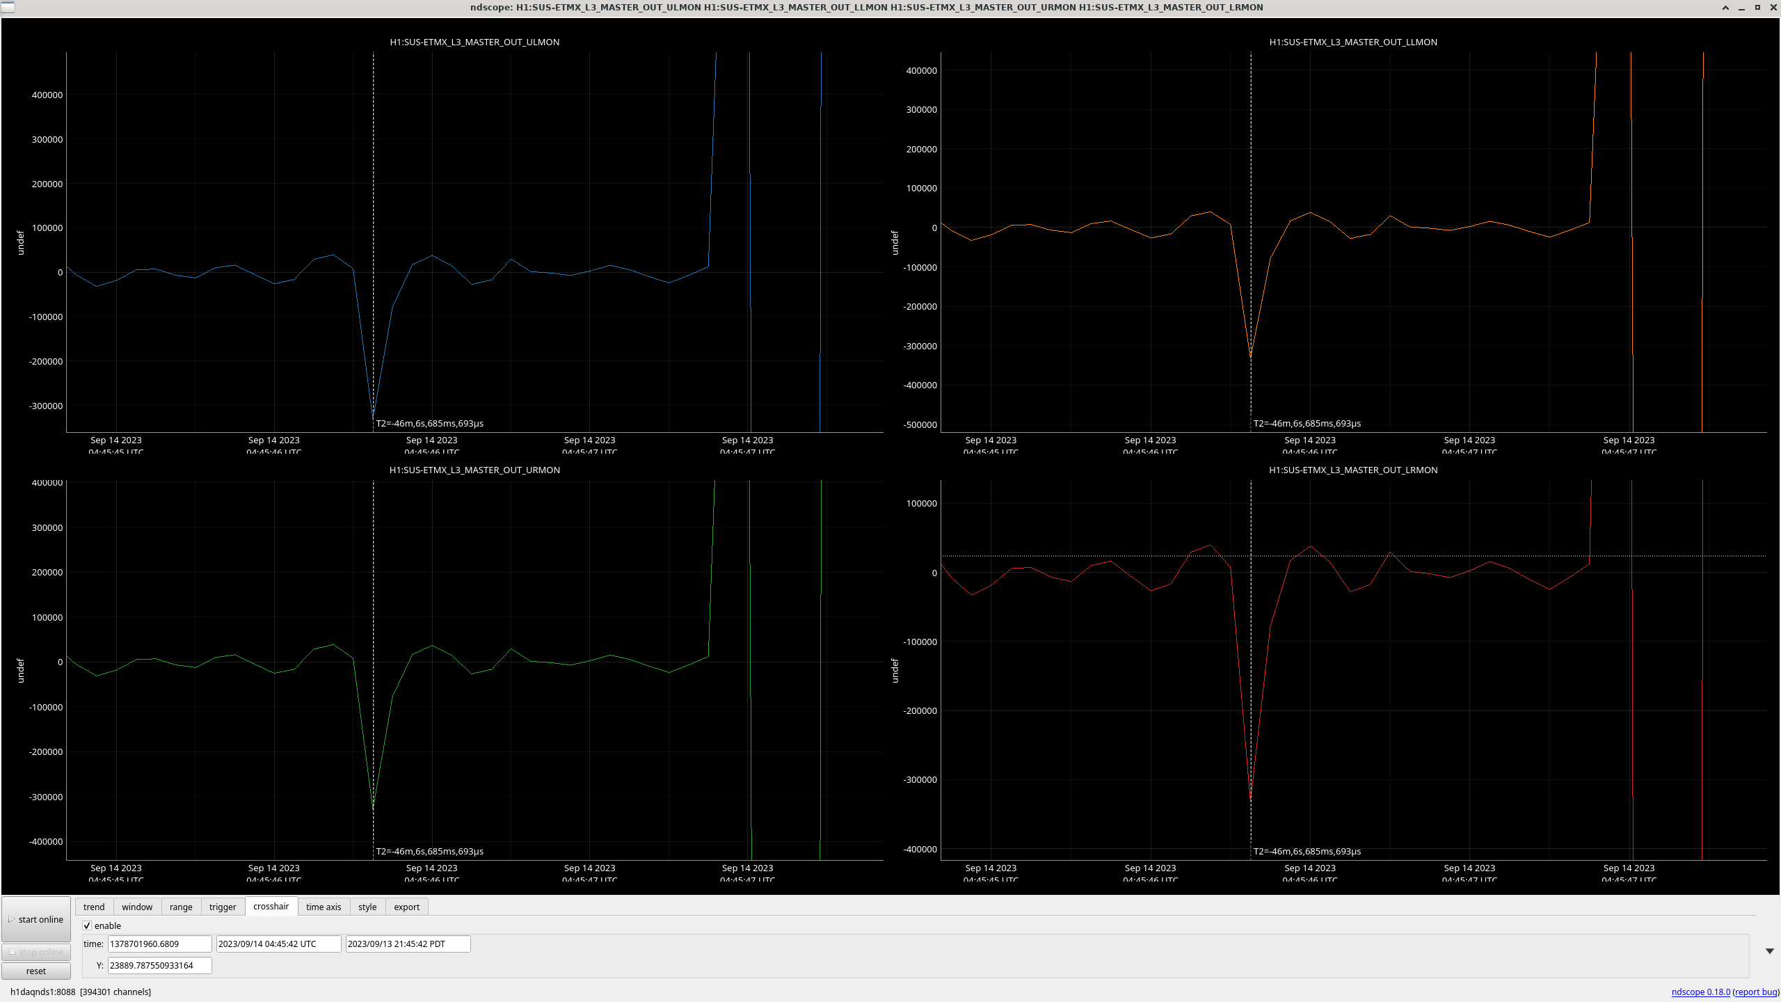Open the range tab
This screenshot has height=1002, width=1781.
pyautogui.click(x=181, y=907)
